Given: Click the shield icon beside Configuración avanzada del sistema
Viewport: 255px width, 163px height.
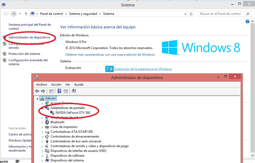Looking at the screenshot, I should point(5,60).
